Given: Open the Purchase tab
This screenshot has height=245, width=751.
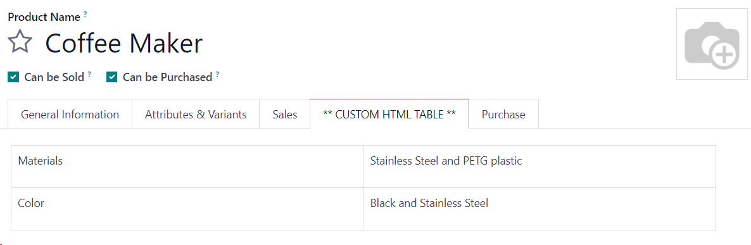Looking at the screenshot, I should (503, 115).
